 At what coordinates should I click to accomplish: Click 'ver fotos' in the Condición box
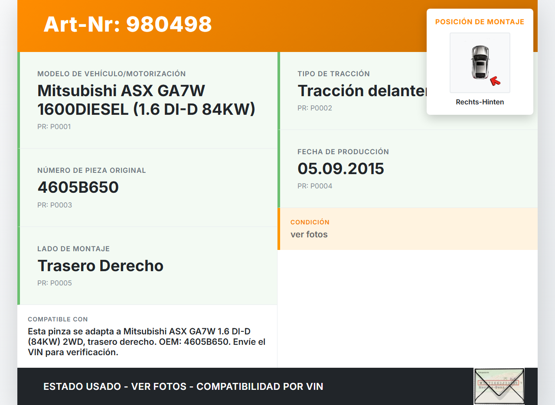point(309,234)
